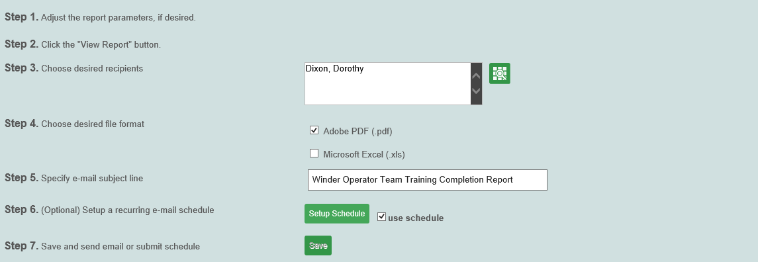The width and height of the screenshot is (758, 262).
Task: Open the recipient search picker icon
Action: point(499,73)
